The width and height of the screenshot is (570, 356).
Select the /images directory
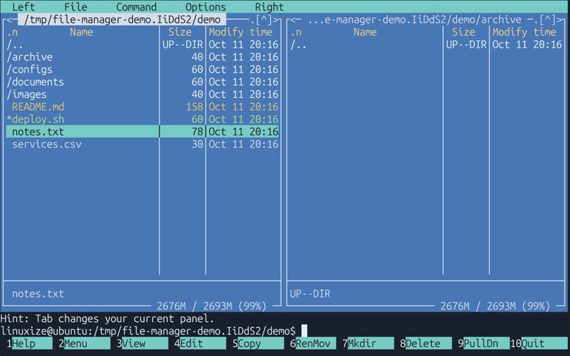pyautogui.click(x=142, y=94)
